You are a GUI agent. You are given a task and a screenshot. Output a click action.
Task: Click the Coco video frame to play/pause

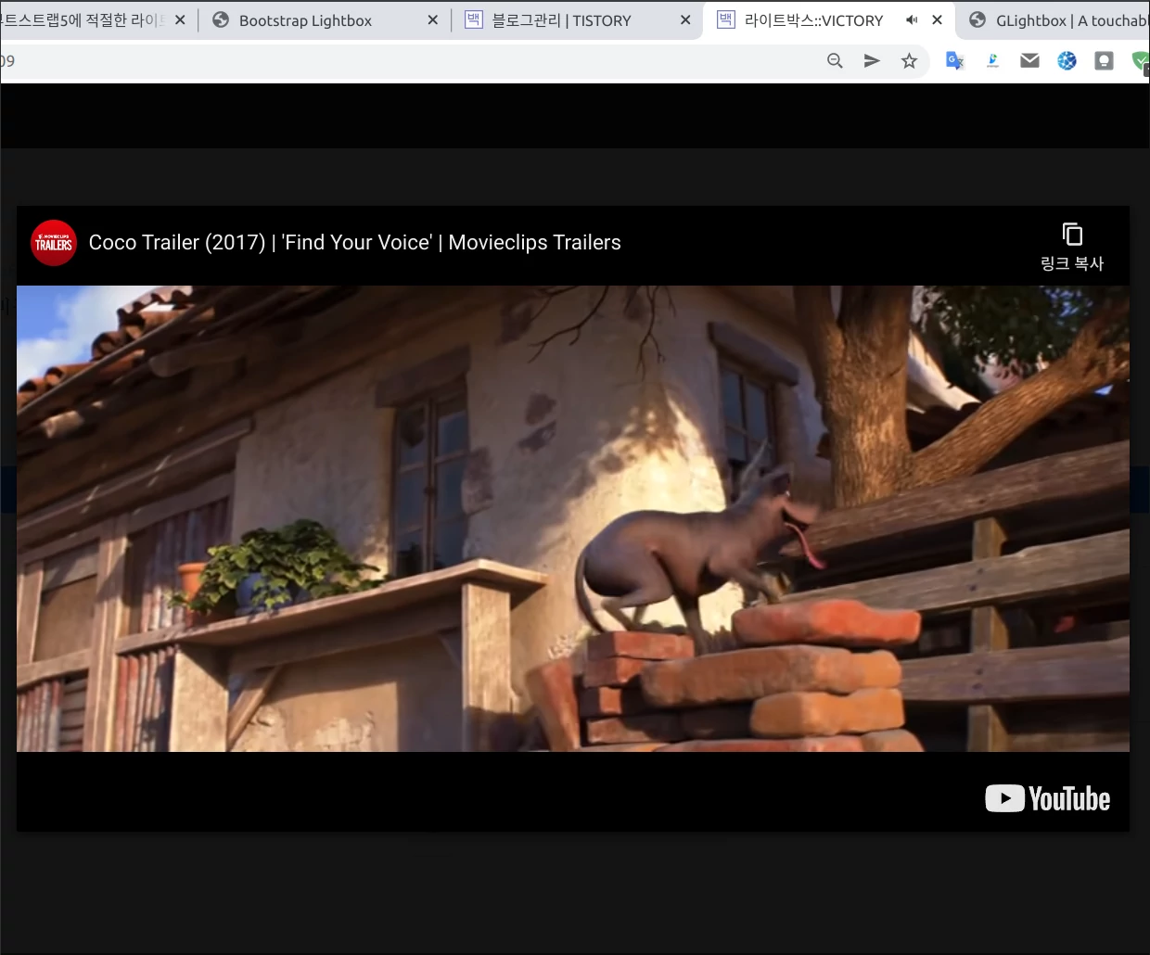[573, 518]
